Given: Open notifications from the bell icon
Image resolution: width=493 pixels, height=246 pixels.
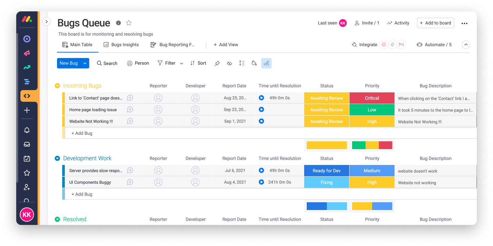Looking at the screenshot, I should [27, 130].
